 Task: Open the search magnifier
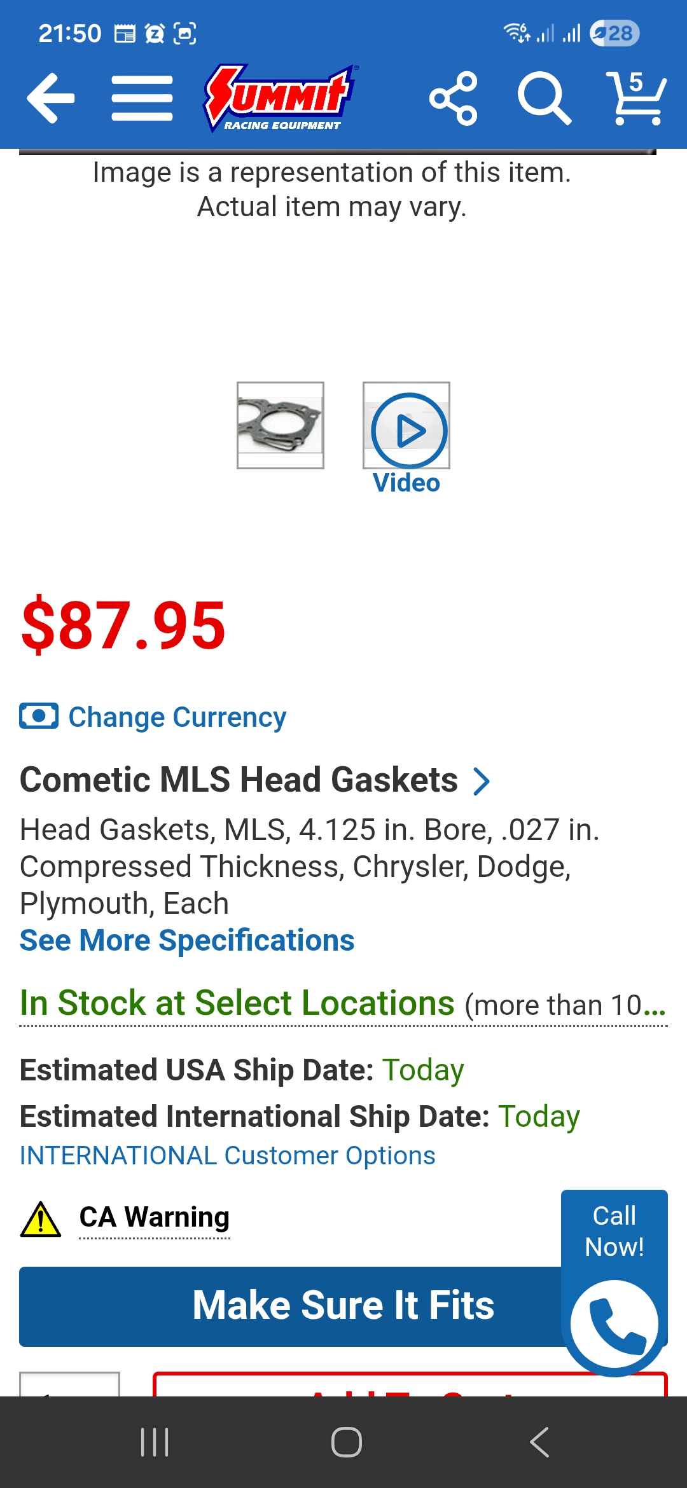[x=544, y=98]
